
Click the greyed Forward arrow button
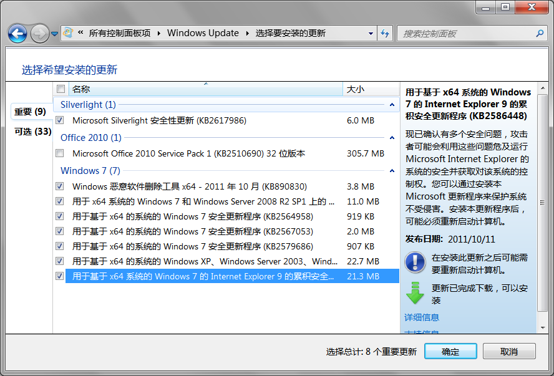pyautogui.click(x=39, y=34)
